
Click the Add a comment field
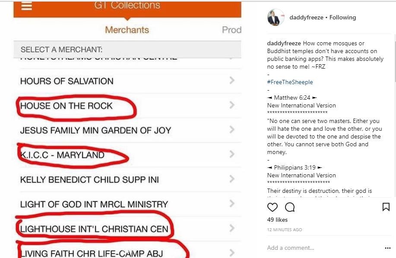pyautogui.click(x=324, y=248)
